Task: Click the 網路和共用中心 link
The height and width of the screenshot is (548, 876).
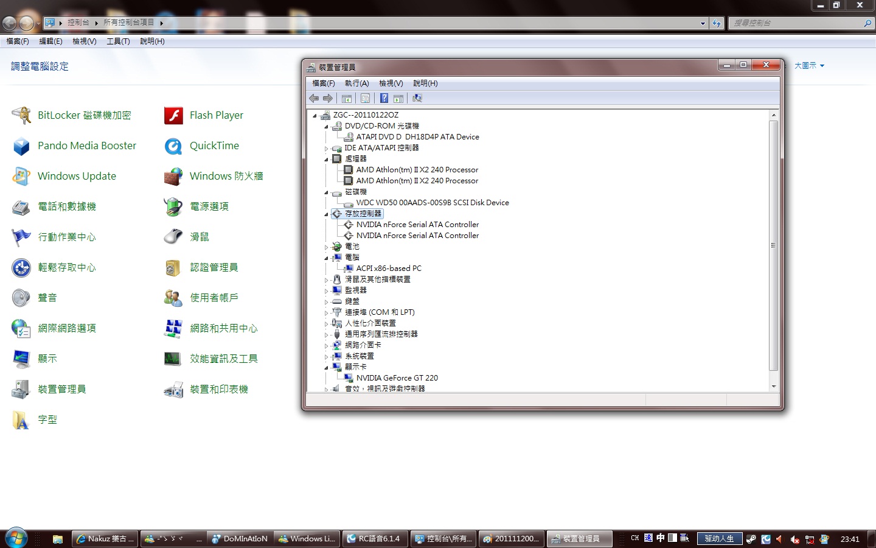Action: coord(223,328)
